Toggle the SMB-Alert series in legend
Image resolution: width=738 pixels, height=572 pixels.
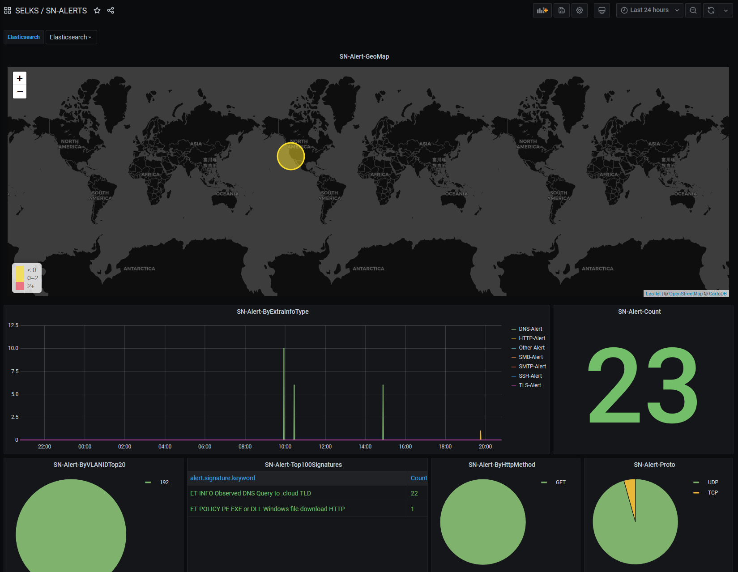(x=531, y=357)
